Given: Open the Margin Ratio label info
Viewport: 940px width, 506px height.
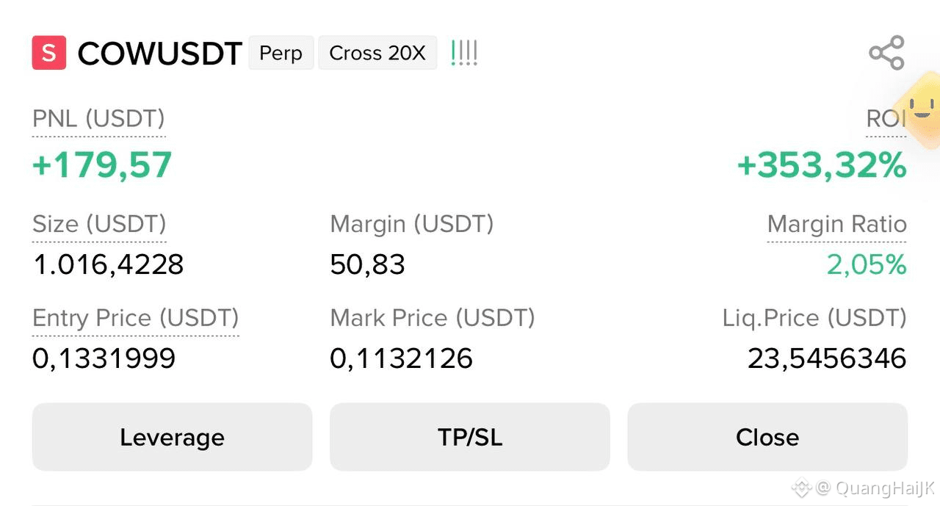Looking at the screenshot, I should [x=836, y=224].
